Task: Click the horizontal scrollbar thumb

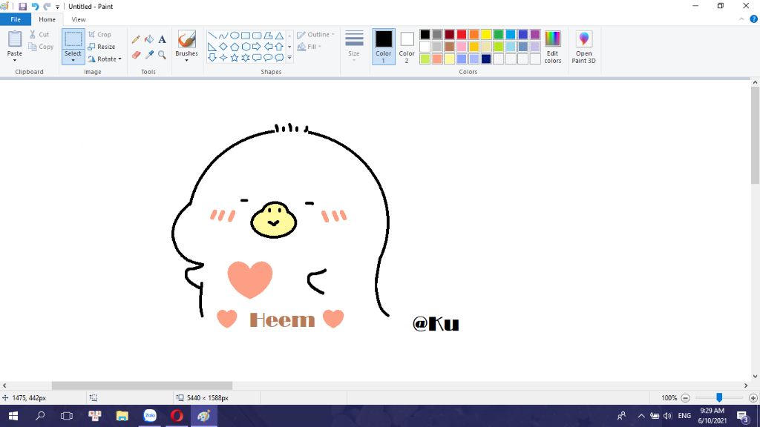Action: pyautogui.click(x=142, y=385)
